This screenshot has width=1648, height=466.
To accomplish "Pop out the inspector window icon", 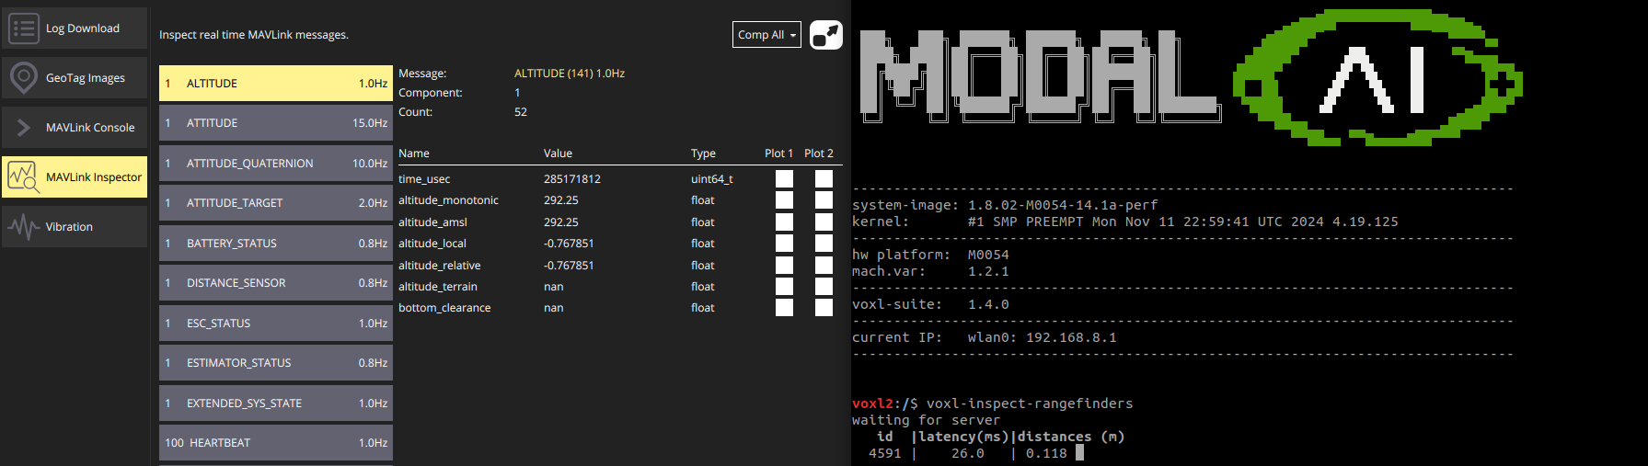I will point(826,35).
